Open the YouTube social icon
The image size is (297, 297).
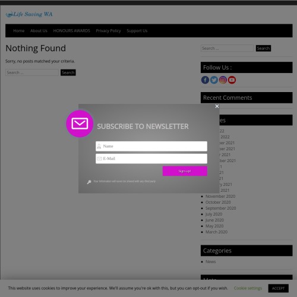pyautogui.click(x=232, y=80)
